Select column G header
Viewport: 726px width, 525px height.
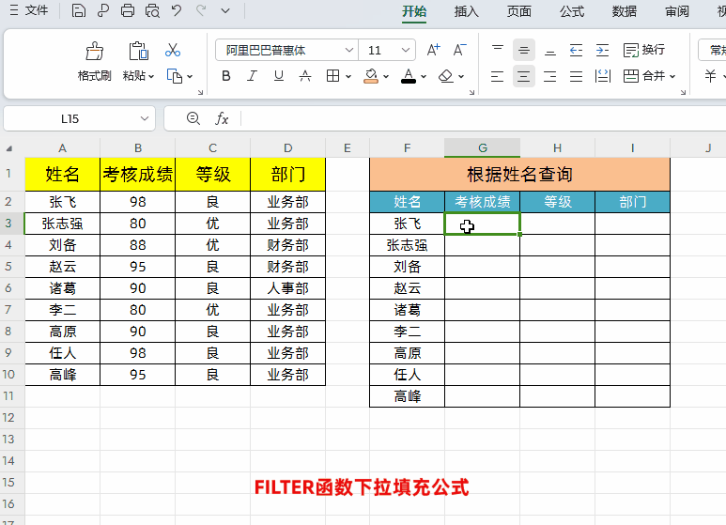[482, 147]
